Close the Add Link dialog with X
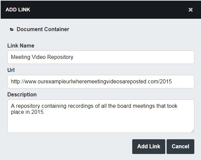This screenshot has width=201, height=160. coord(191,10)
